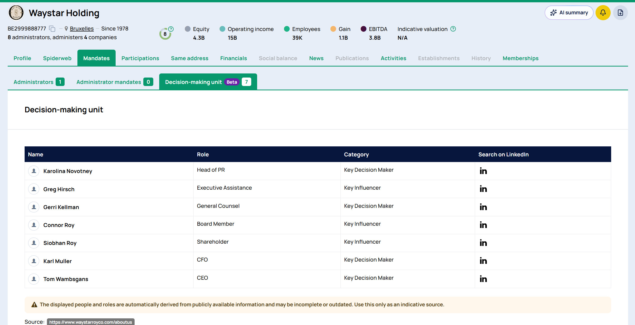Screen dimensions: 635x325
Task: Open the Bruxelles location link
Action: 82,29
